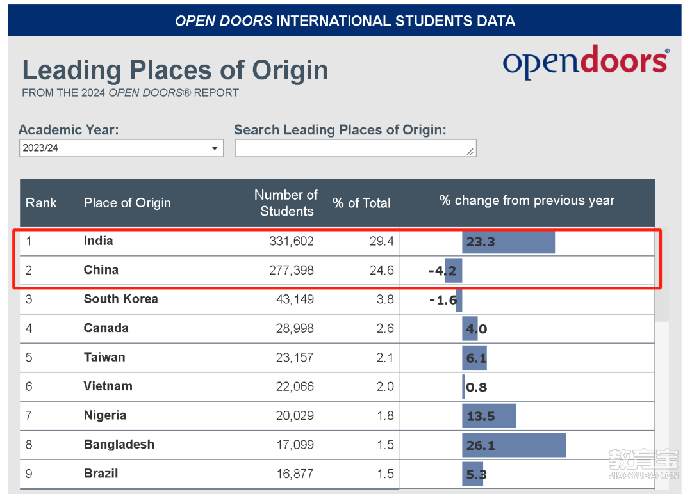This screenshot has height=494, width=692.
Task: Click Vietnam's student count 22,066
Action: point(295,386)
